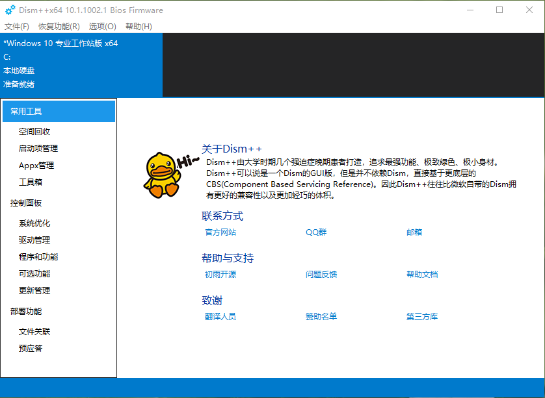Screen dimensions: 545x398
Task: Select the 控制面板 category header
Action: click(26, 203)
